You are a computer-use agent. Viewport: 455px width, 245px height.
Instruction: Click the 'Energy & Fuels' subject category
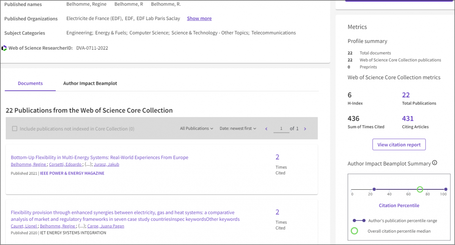point(111,33)
